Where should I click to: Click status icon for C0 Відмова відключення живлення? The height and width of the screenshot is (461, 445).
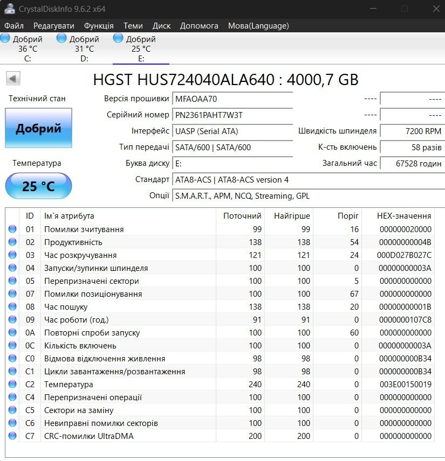(x=12, y=358)
